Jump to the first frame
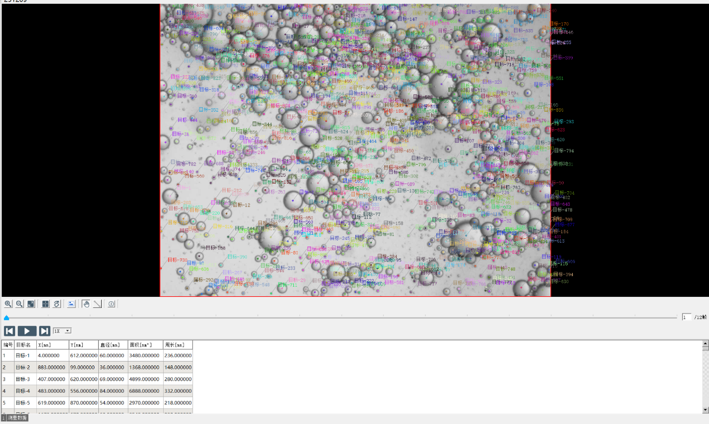 click(9, 331)
